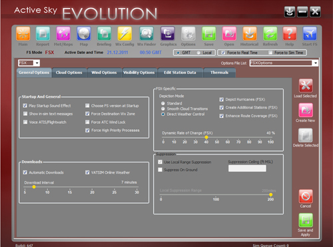Close the Active Sky Evolution window

pyautogui.click(x=315, y=12)
